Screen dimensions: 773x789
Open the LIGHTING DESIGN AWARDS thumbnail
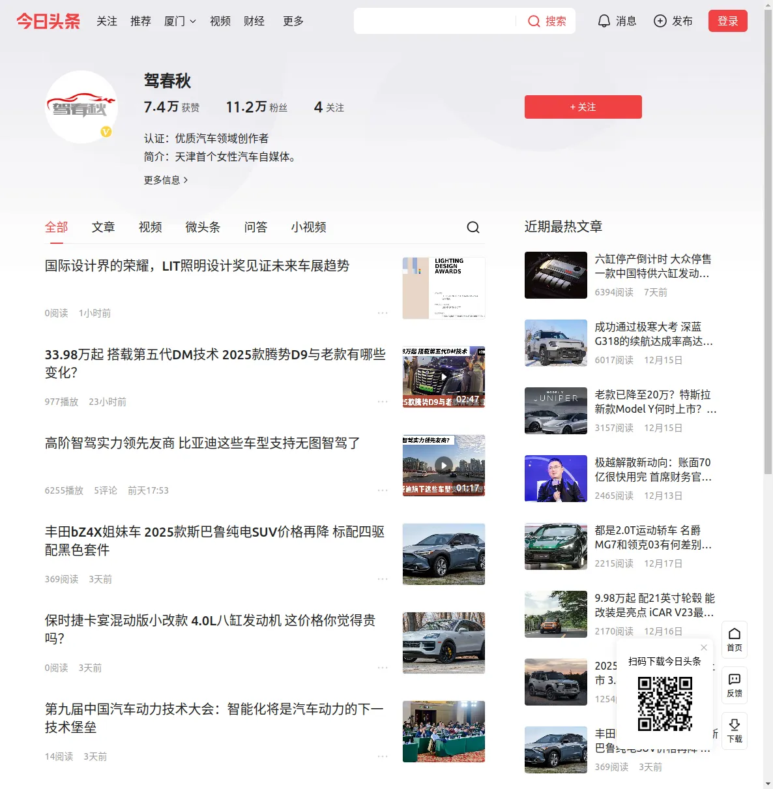444,288
